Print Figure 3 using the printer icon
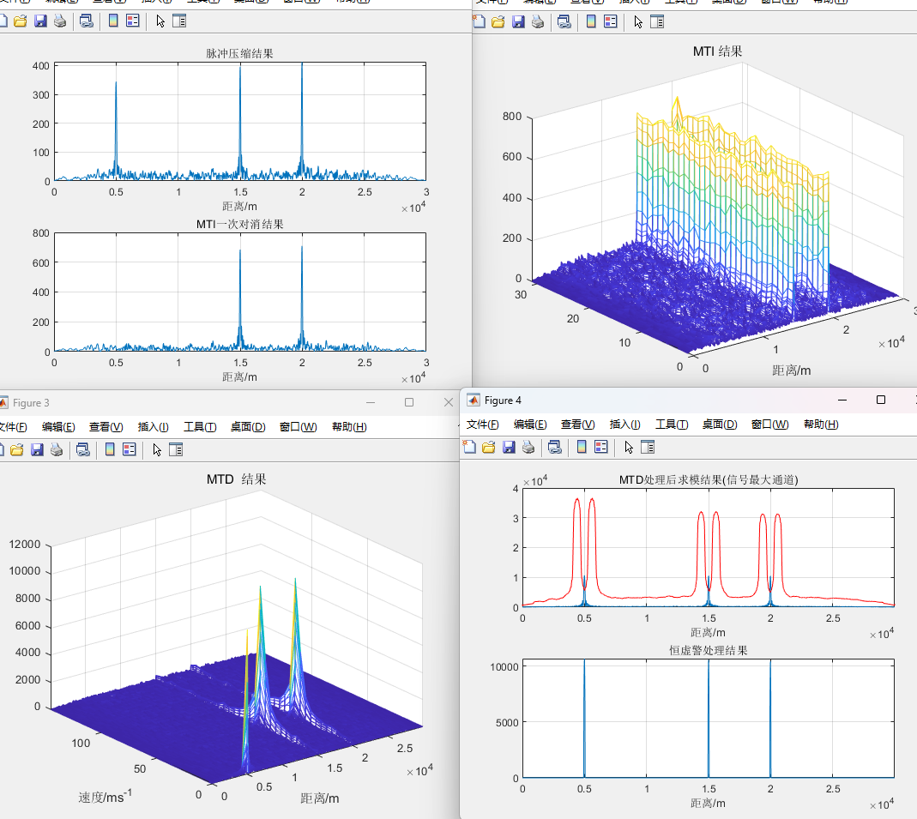The image size is (917, 819). [x=57, y=449]
